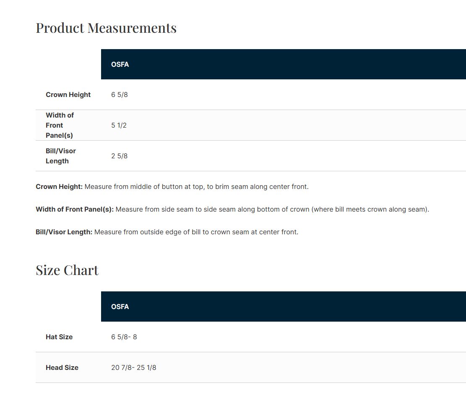
Task: Click bold 'Bill/Visor Length:' term in instructions
Action: 64,232
